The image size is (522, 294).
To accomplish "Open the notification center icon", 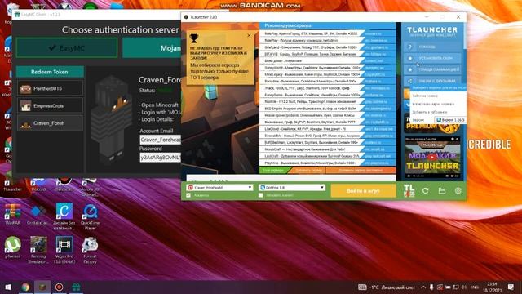I will pyautogui.click(x=511, y=287).
